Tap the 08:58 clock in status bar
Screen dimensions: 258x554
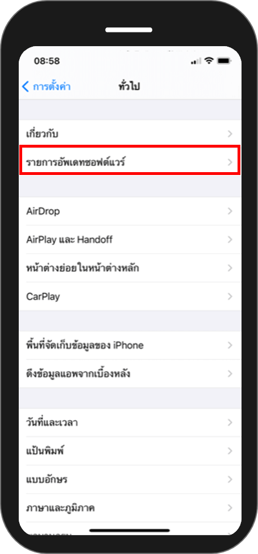click(47, 61)
